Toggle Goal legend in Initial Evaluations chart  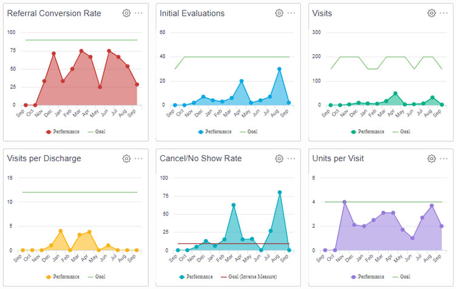point(249,131)
